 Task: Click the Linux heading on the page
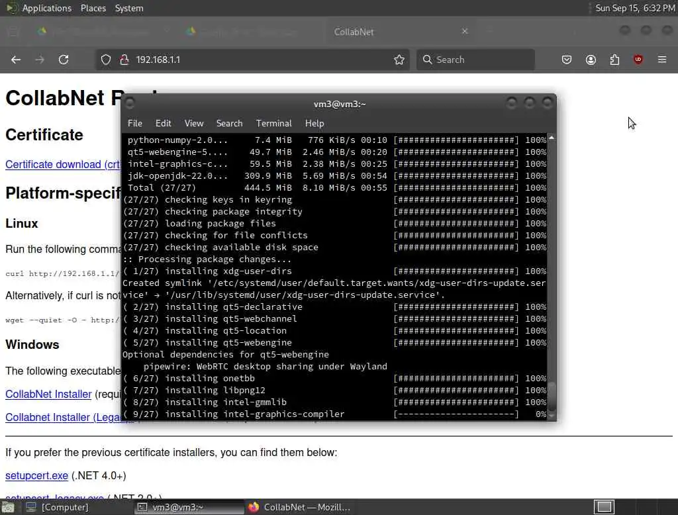pos(22,224)
